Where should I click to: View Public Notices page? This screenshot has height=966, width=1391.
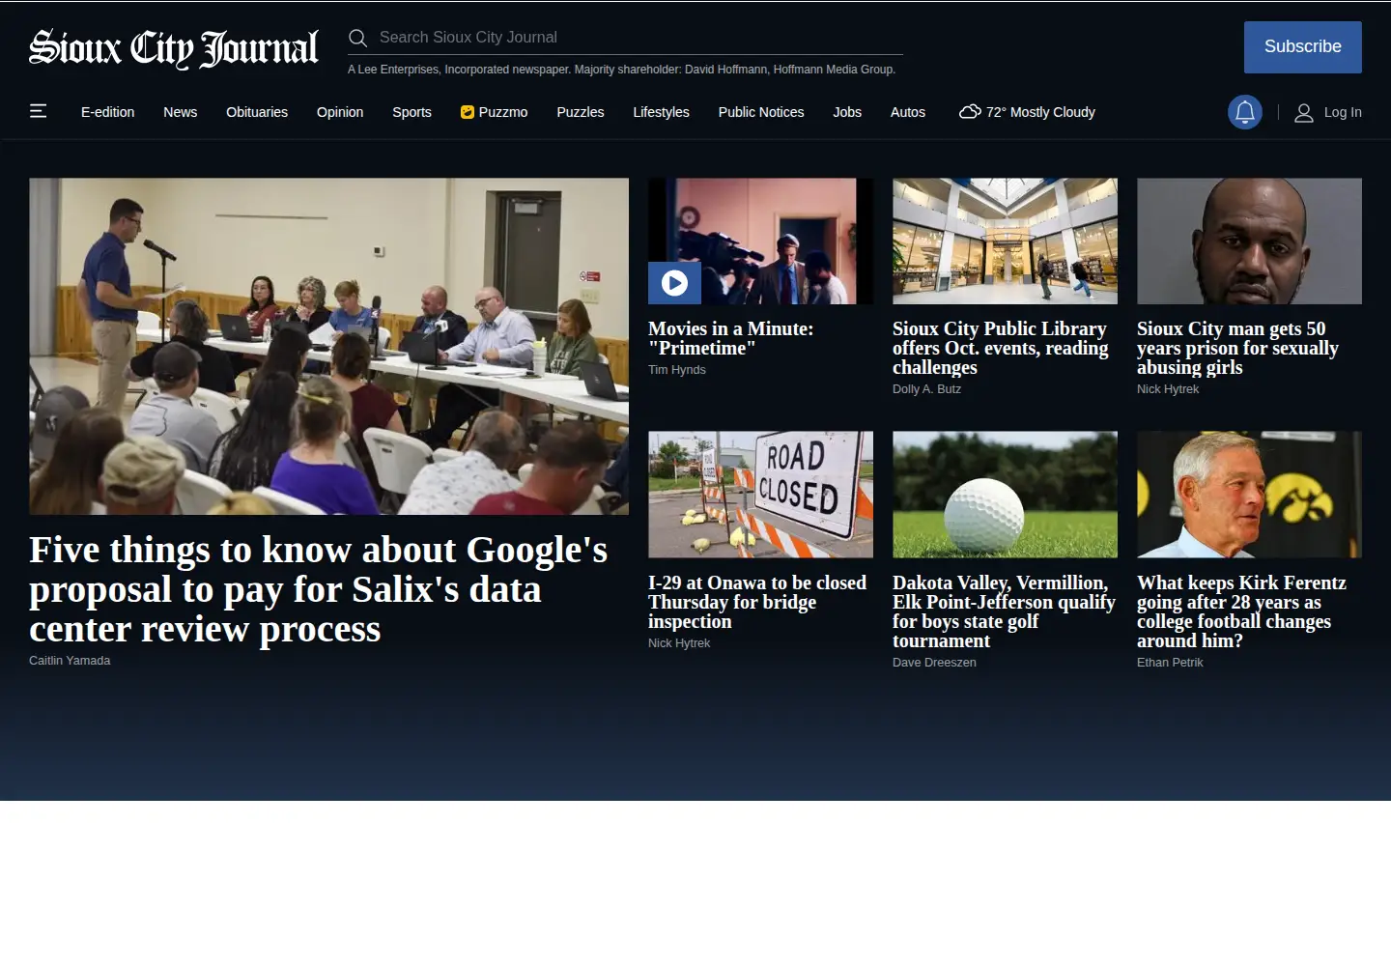[x=761, y=112]
